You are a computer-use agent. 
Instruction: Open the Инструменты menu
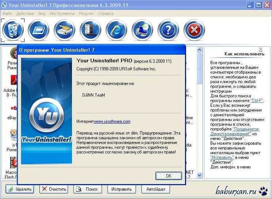62,13
